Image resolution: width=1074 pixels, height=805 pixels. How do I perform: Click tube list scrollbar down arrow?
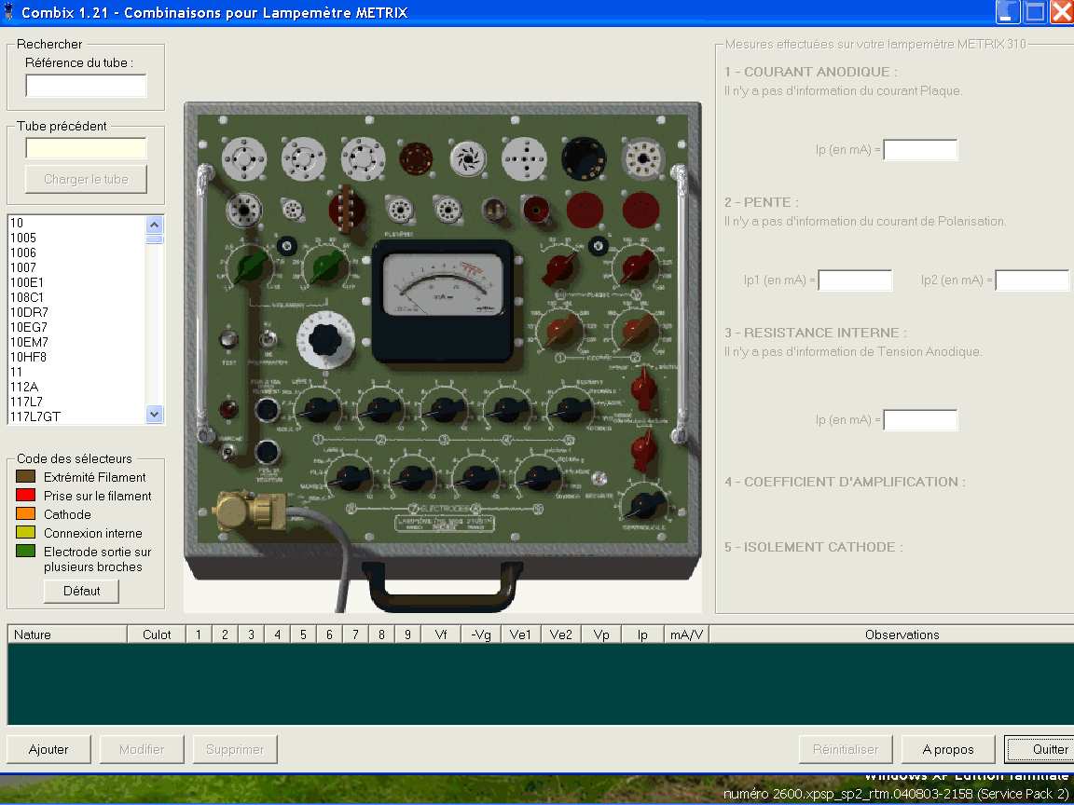155,414
